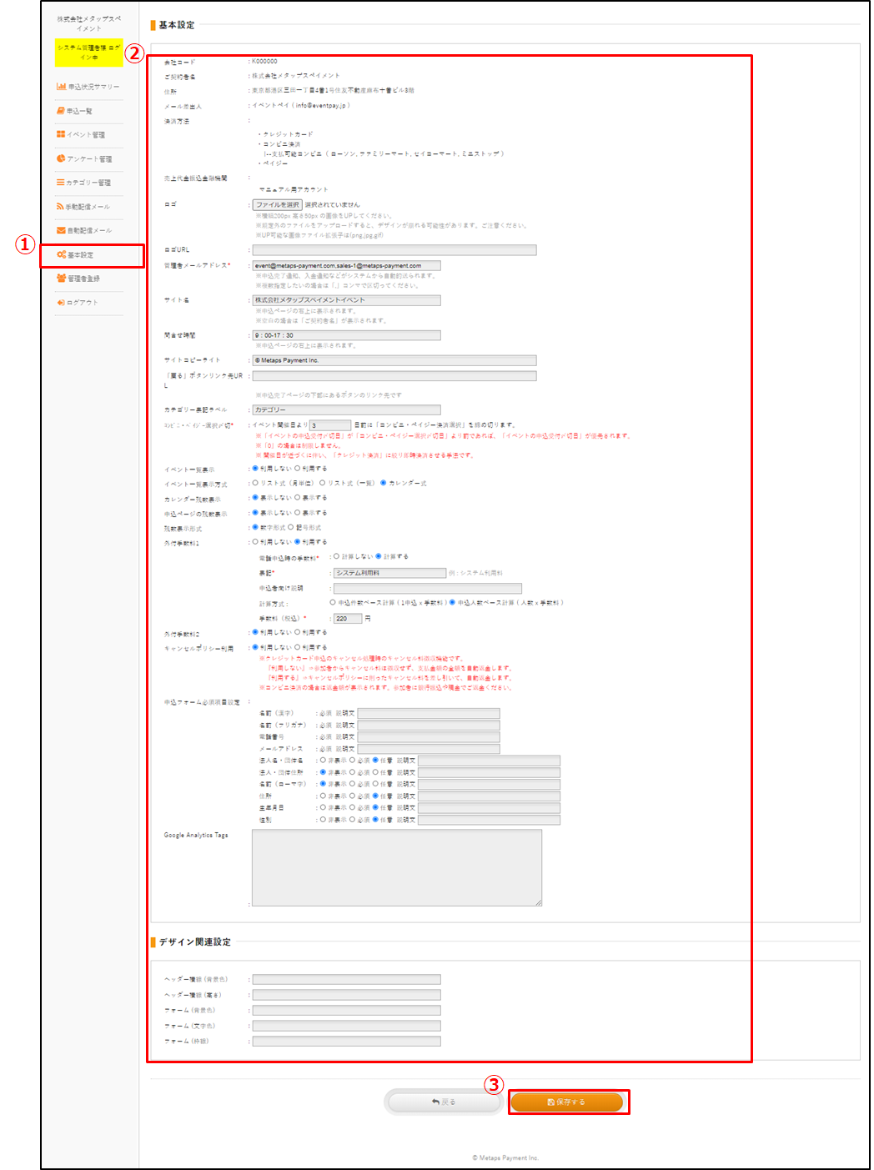Choose 表示する for カレンダー残数表示

pyautogui.click(x=298, y=498)
